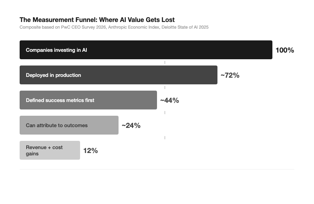Select the 'Can attribute to outcomes' bar

pos(69,125)
